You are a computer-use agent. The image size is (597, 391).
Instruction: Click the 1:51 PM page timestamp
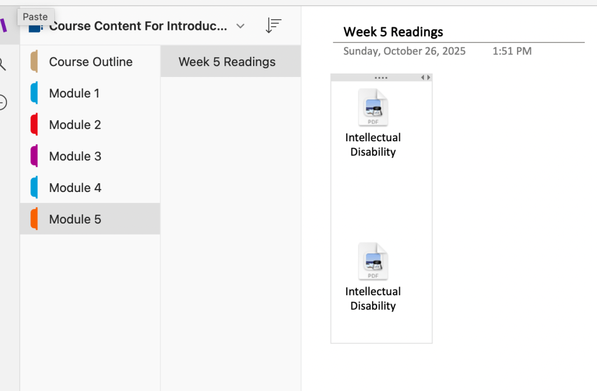[511, 51]
